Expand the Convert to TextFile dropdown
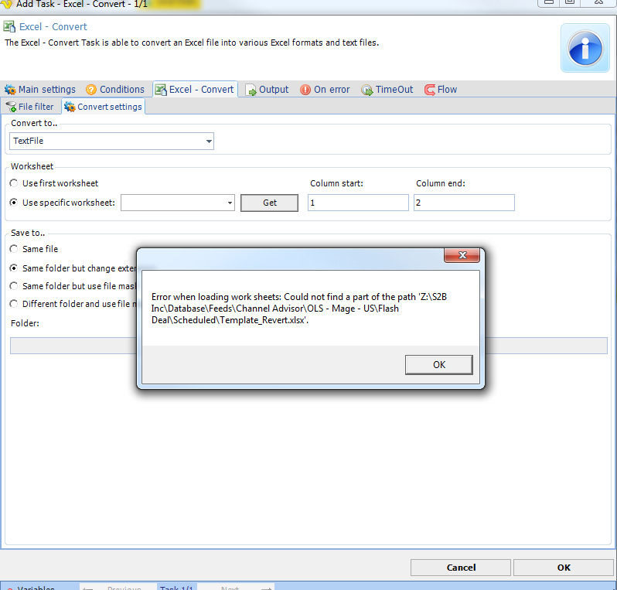The height and width of the screenshot is (590, 617). click(209, 142)
